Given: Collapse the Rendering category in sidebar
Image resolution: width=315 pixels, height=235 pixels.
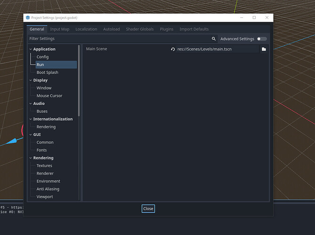Looking at the screenshot, I should coord(31,158).
